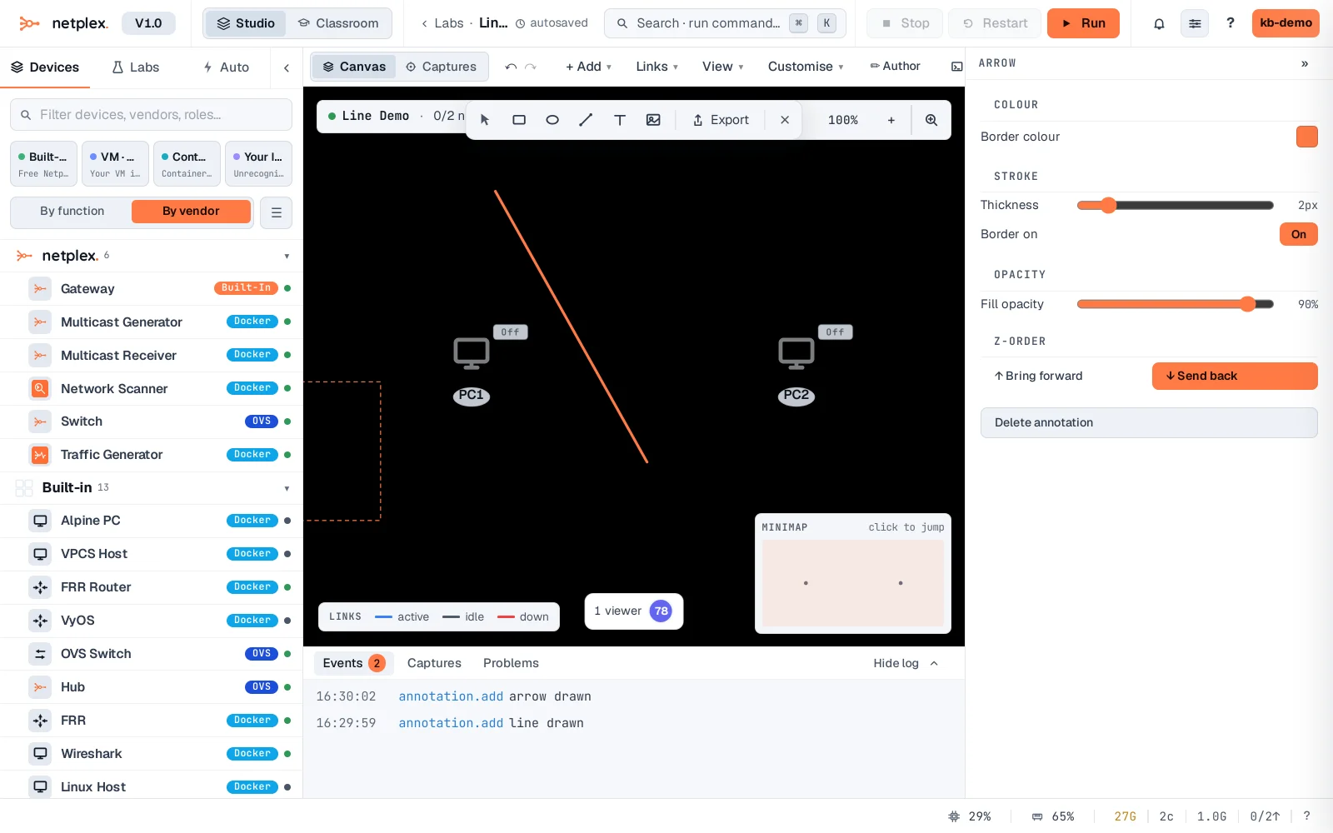Open the Captures log tab
This screenshot has width=1333, height=833.
434,663
